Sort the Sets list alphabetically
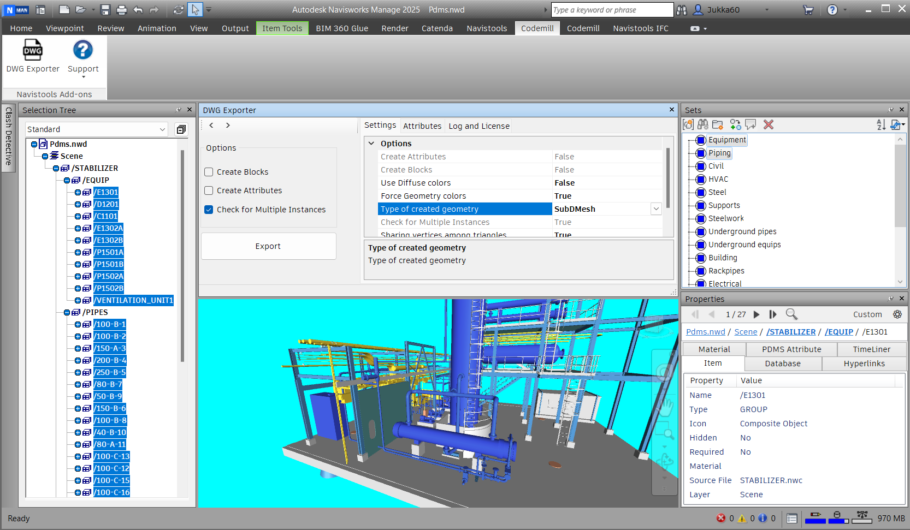910x530 pixels. (x=881, y=125)
